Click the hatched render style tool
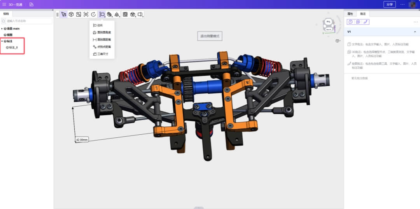Screen dimensions: 420x209 [125, 14]
